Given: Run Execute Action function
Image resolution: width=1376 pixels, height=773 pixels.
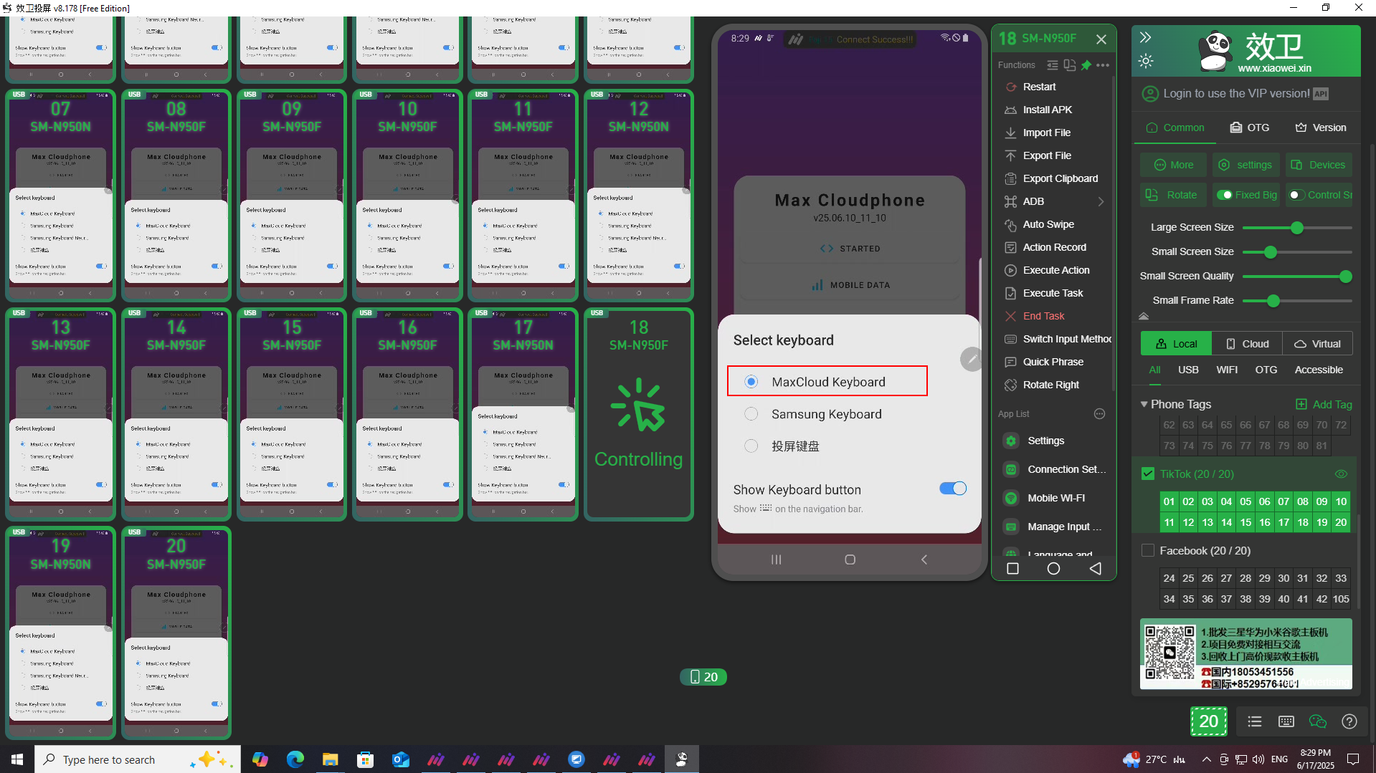Looking at the screenshot, I should point(1055,270).
